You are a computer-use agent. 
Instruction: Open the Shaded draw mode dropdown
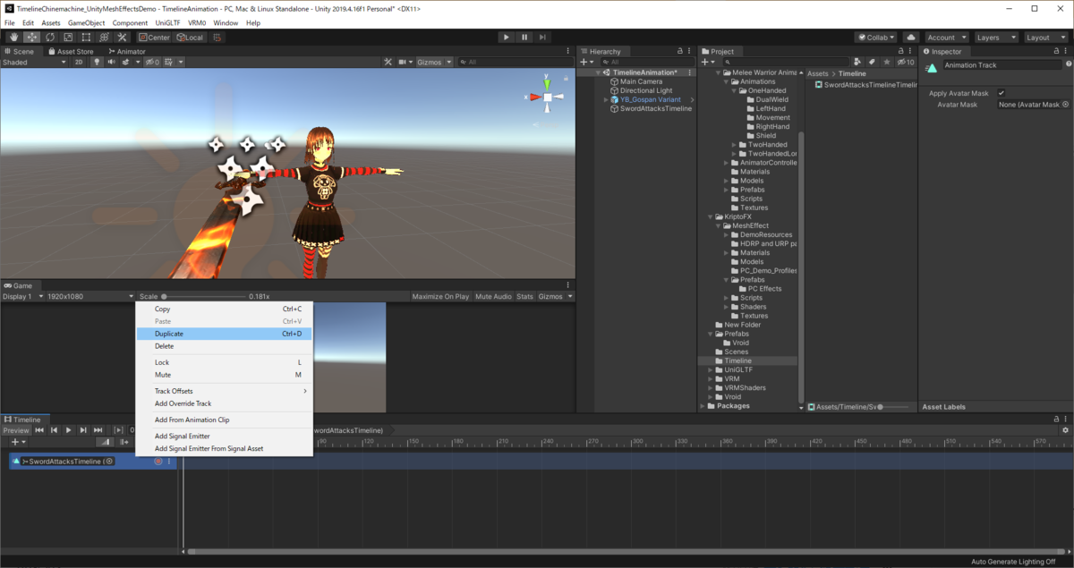point(34,62)
